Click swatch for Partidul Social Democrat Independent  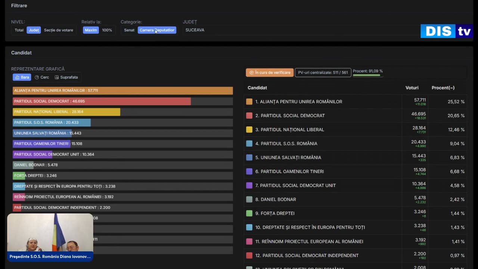pos(249,255)
